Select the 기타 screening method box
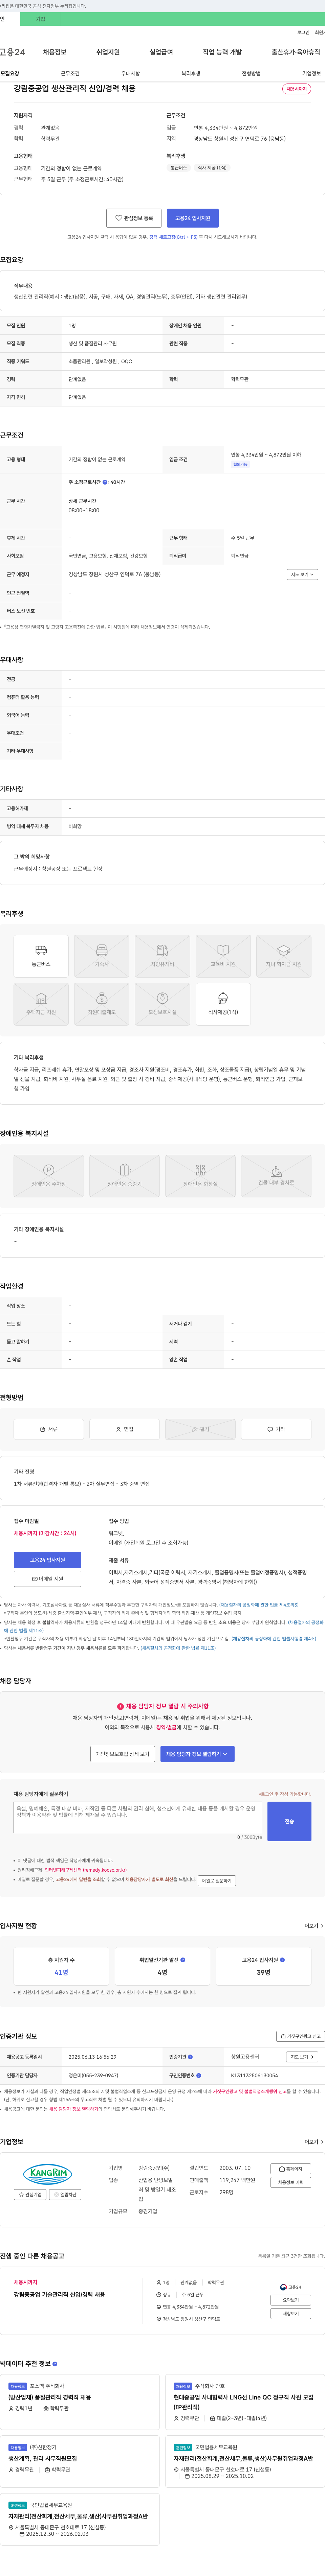The width and height of the screenshot is (325, 2576). coord(276,1429)
